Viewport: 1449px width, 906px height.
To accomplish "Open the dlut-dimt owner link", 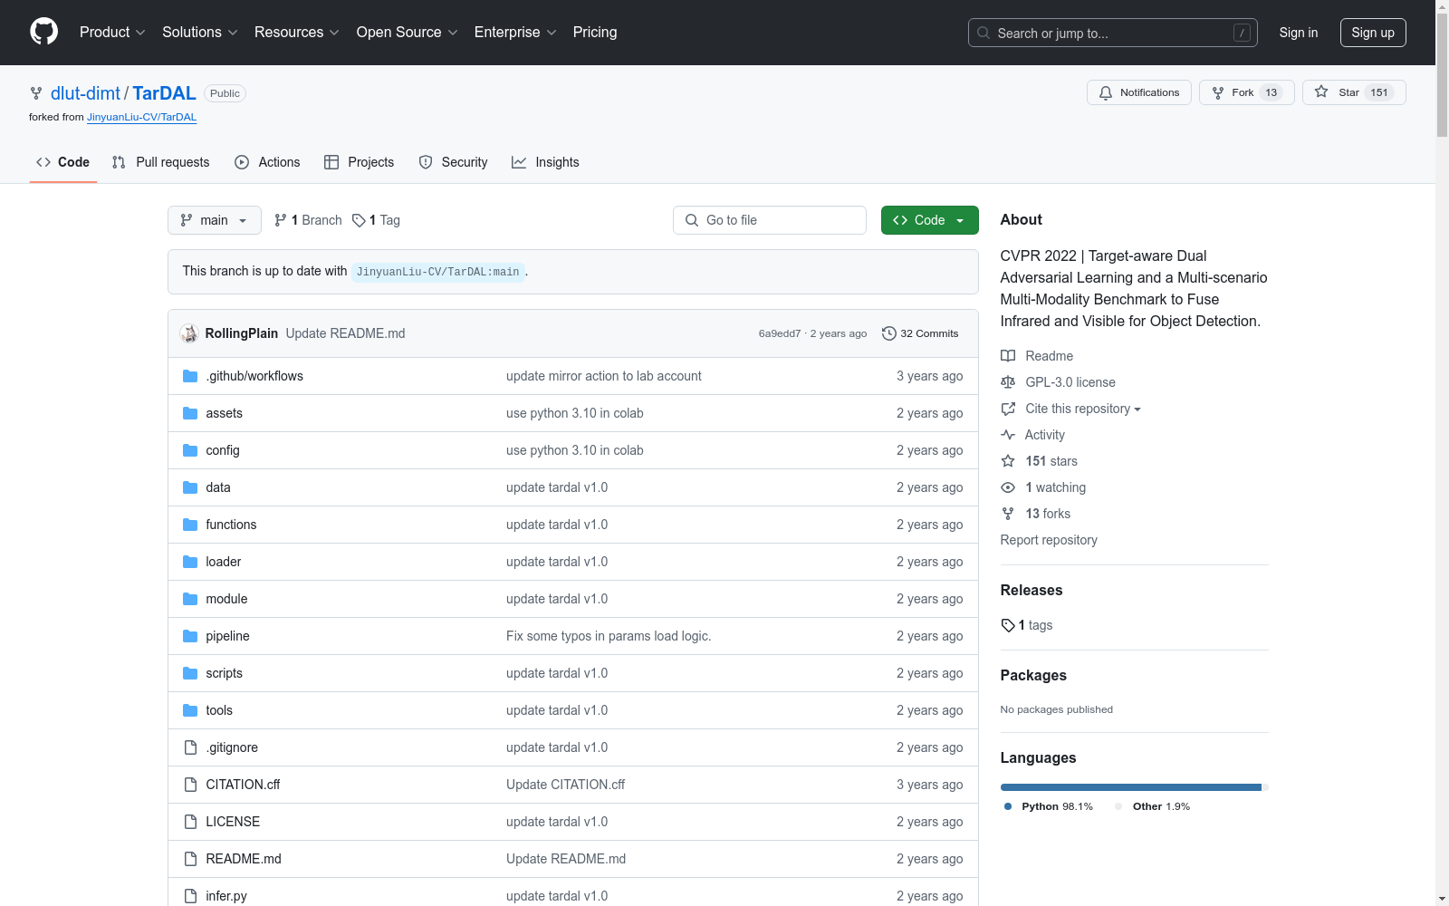I will (x=85, y=93).
